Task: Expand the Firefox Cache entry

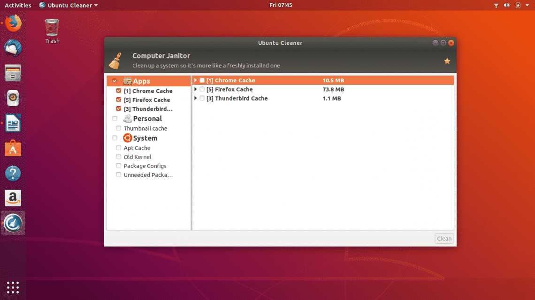Action: click(x=196, y=89)
